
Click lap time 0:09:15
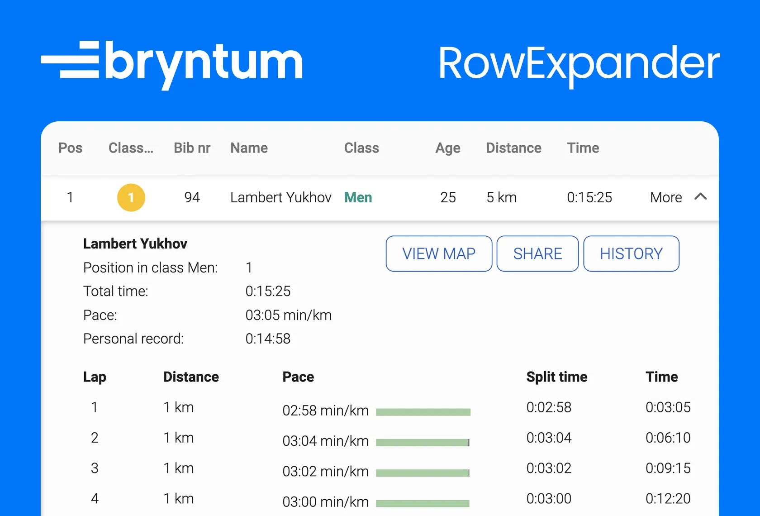(668, 468)
